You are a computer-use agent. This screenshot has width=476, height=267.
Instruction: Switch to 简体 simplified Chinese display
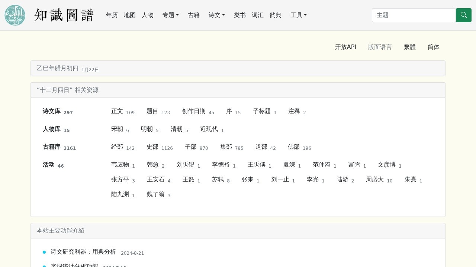click(x=433, y=47)
